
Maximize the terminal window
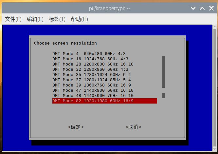click(202, 8)
